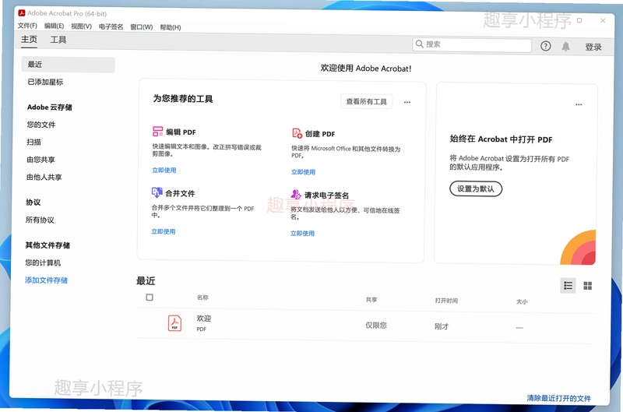Click the 登录 sign-in button
The width and height of the screenshot is (623, 412).
point(593,47)
